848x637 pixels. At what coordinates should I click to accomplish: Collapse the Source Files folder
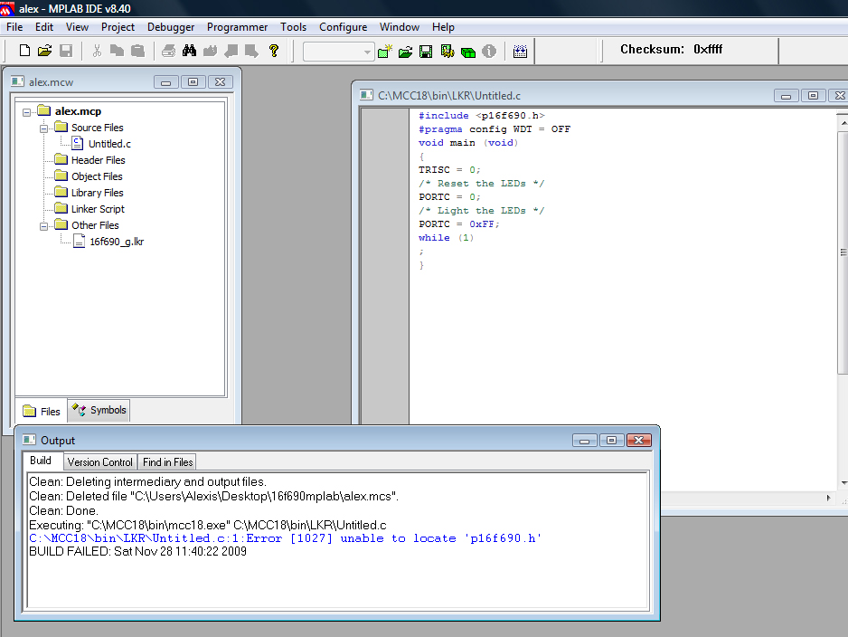pos(43,128)
